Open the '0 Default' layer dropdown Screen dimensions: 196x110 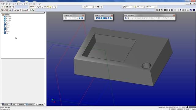tap(144, 7)
